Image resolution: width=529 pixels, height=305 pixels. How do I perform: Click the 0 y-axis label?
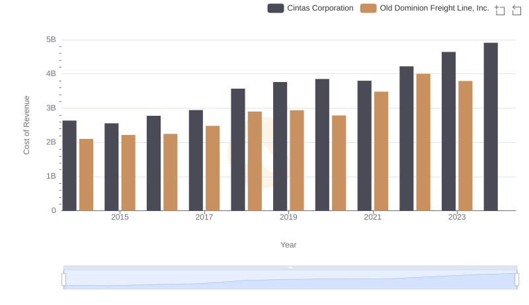pos(54,211)
